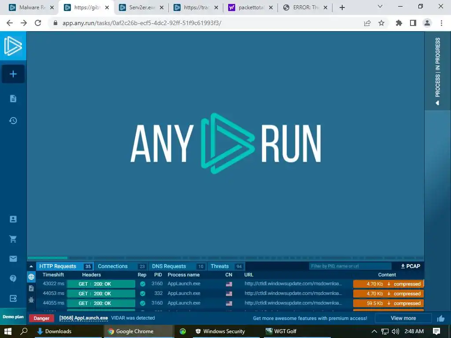Viewport: 451px width, 338px height.
Task: Reload the page
Action: point(38,23)
